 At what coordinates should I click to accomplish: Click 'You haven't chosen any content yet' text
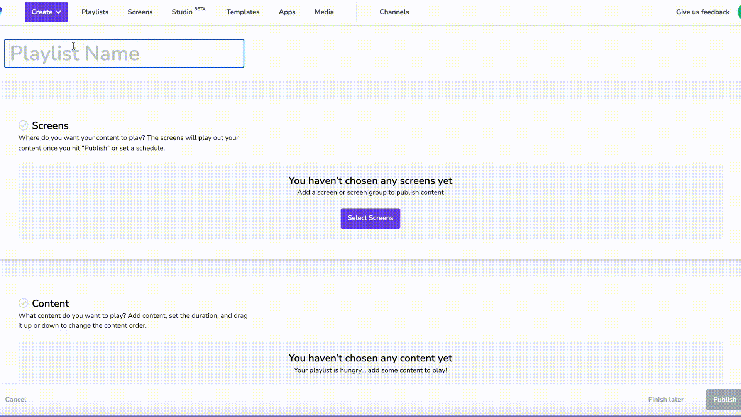click(x=370, y=358)
